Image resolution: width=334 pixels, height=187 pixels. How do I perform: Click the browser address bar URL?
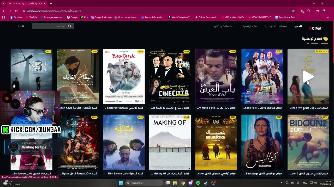[54, 11]
